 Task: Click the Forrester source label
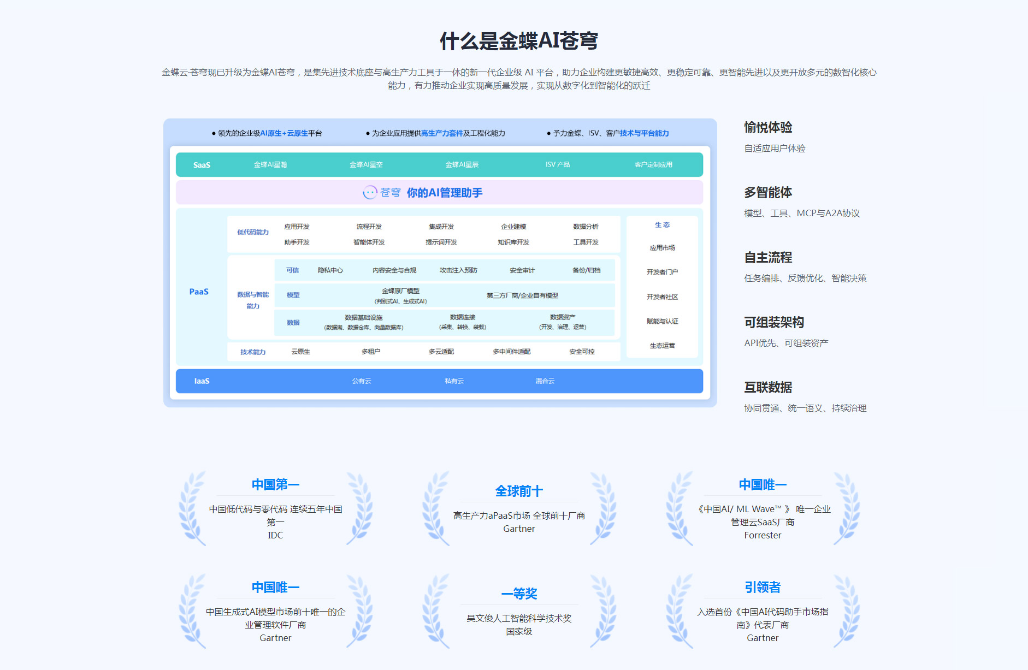[x=763, y=535]
